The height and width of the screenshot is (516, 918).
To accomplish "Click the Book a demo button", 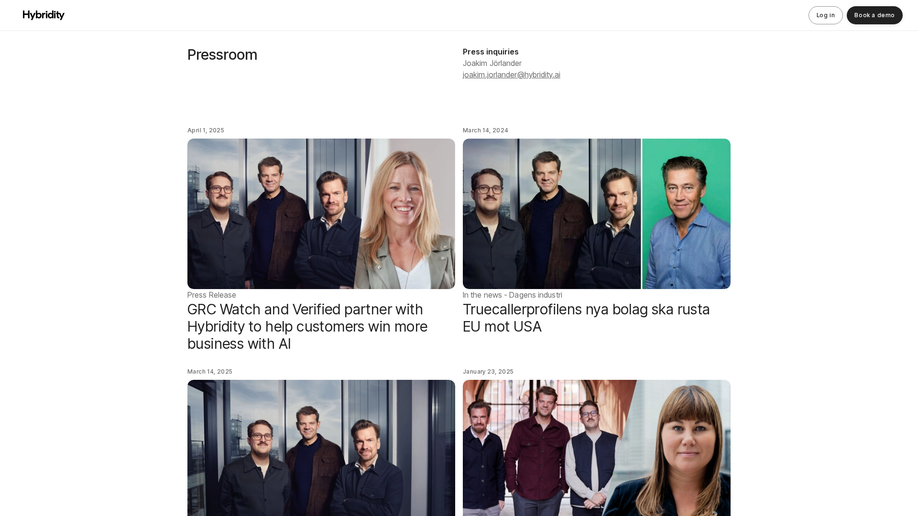I will tap(874, 15).
